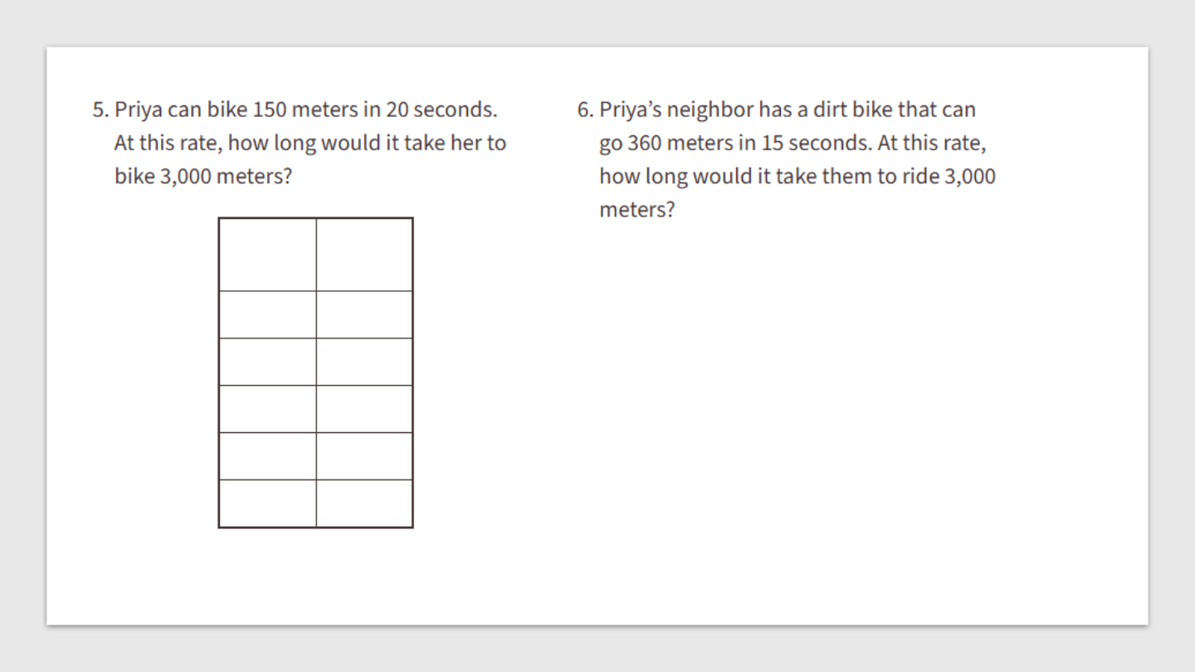Click the fifth-row left table cell
The height and width of the screenshot is (672, 1195).
[x=267, y=456]
